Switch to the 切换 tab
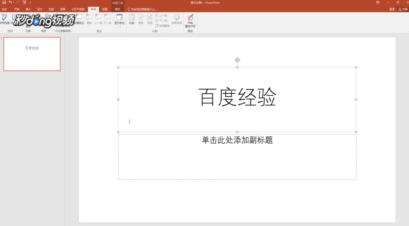This screenshot has width=409, height=226. 51,9
